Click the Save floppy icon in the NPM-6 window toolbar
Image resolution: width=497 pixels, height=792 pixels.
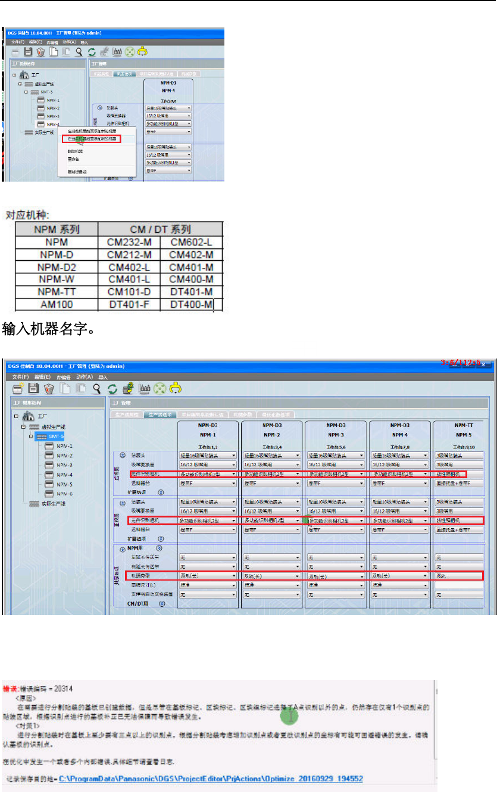(x=34, y=388)
